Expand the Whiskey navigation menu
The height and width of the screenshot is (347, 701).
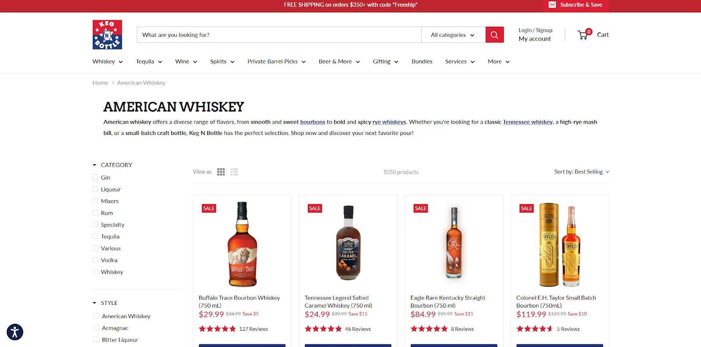[107, 62]
